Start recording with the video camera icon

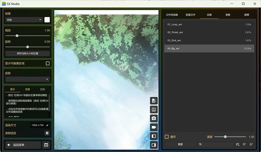click(x=154, y=127)
